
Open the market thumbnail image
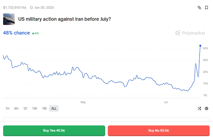tap(9, 19)
